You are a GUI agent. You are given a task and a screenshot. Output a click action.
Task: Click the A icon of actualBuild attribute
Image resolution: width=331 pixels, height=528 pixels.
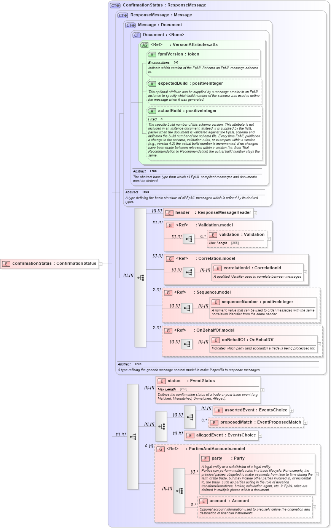(x=152, y=111)
